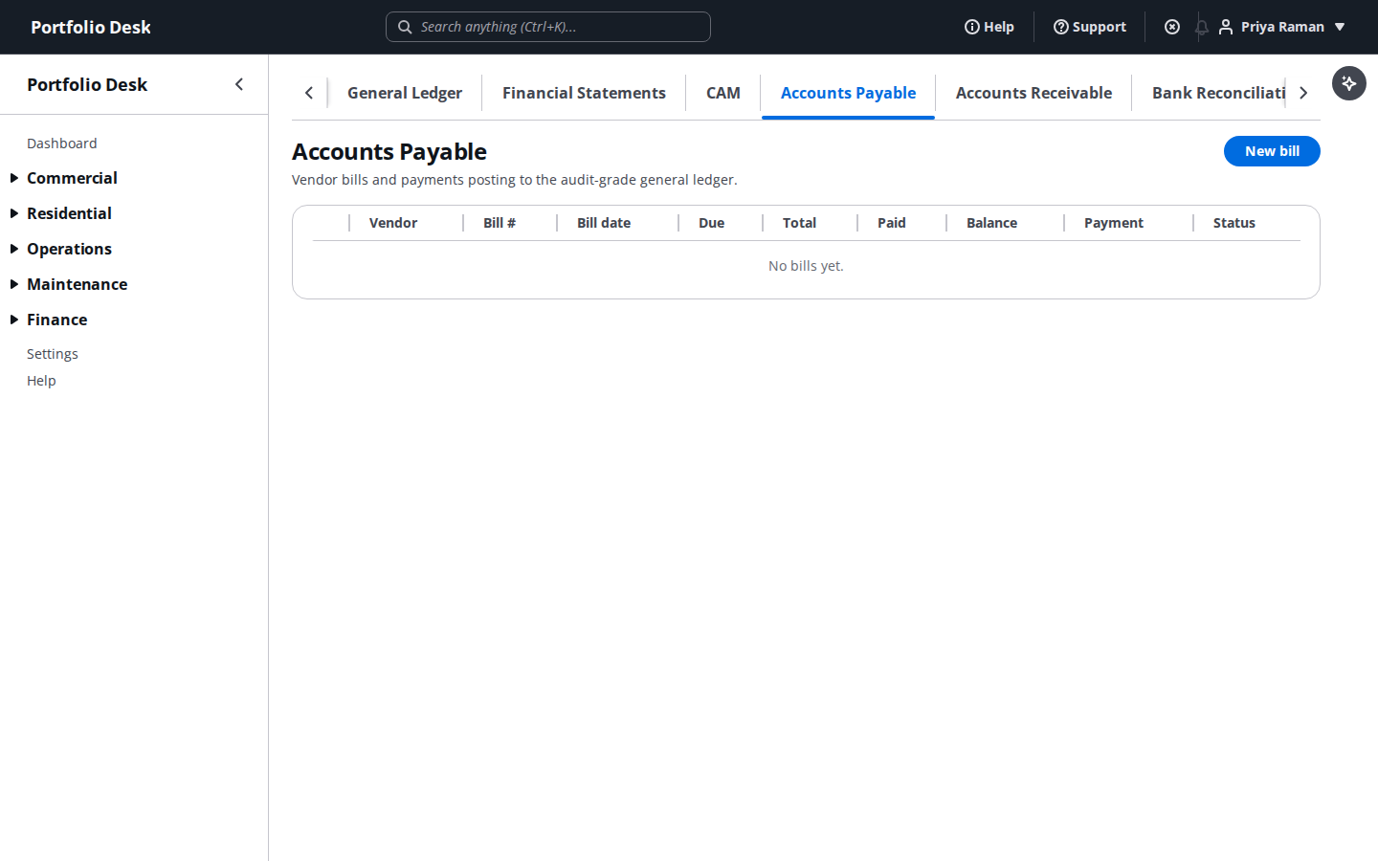This screenshot has height=861, width=1378.
Task: Switch to the Accounts Receivable tab
Action: [1033, 93]
